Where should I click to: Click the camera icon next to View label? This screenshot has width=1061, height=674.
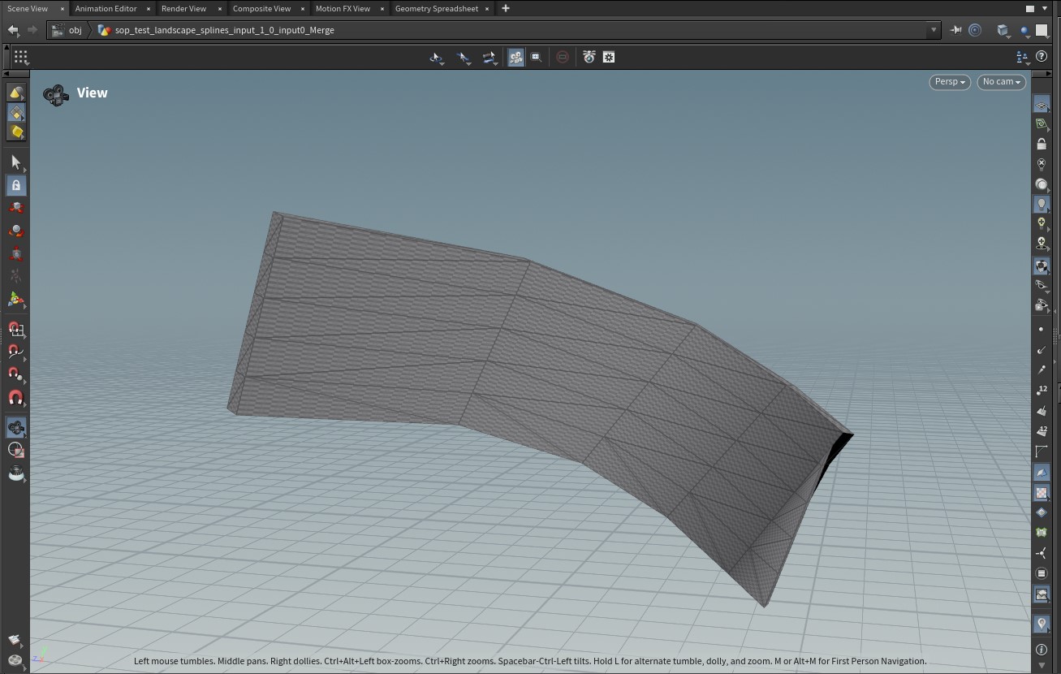pyautogui.click(x=56, y=95)
